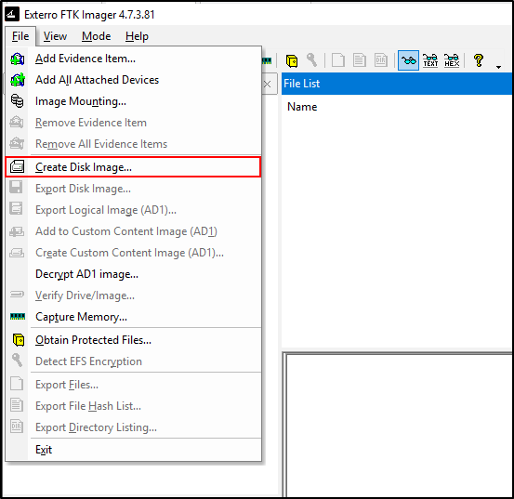514x499 pixels.
Task: Click the Create Disk Image menu icon
Action: pos(17,166)
